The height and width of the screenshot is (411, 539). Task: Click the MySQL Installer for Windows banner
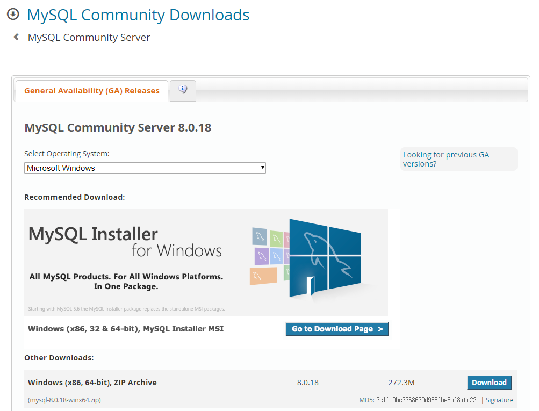pos(206,263)
